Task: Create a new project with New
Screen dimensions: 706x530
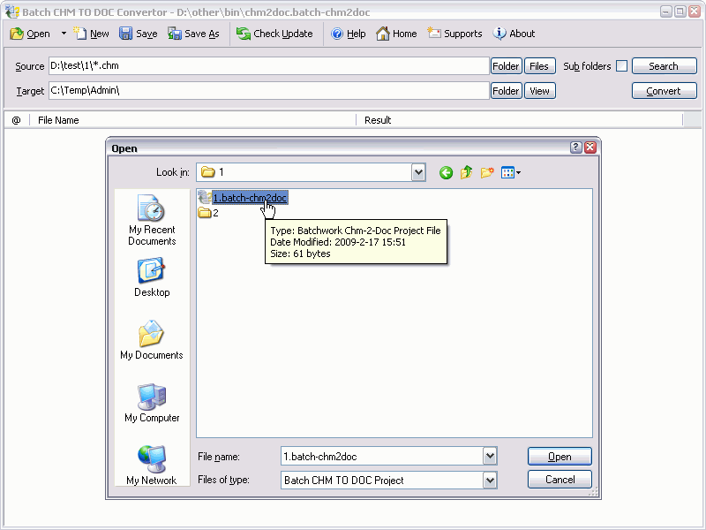Action: coord(92,34)
